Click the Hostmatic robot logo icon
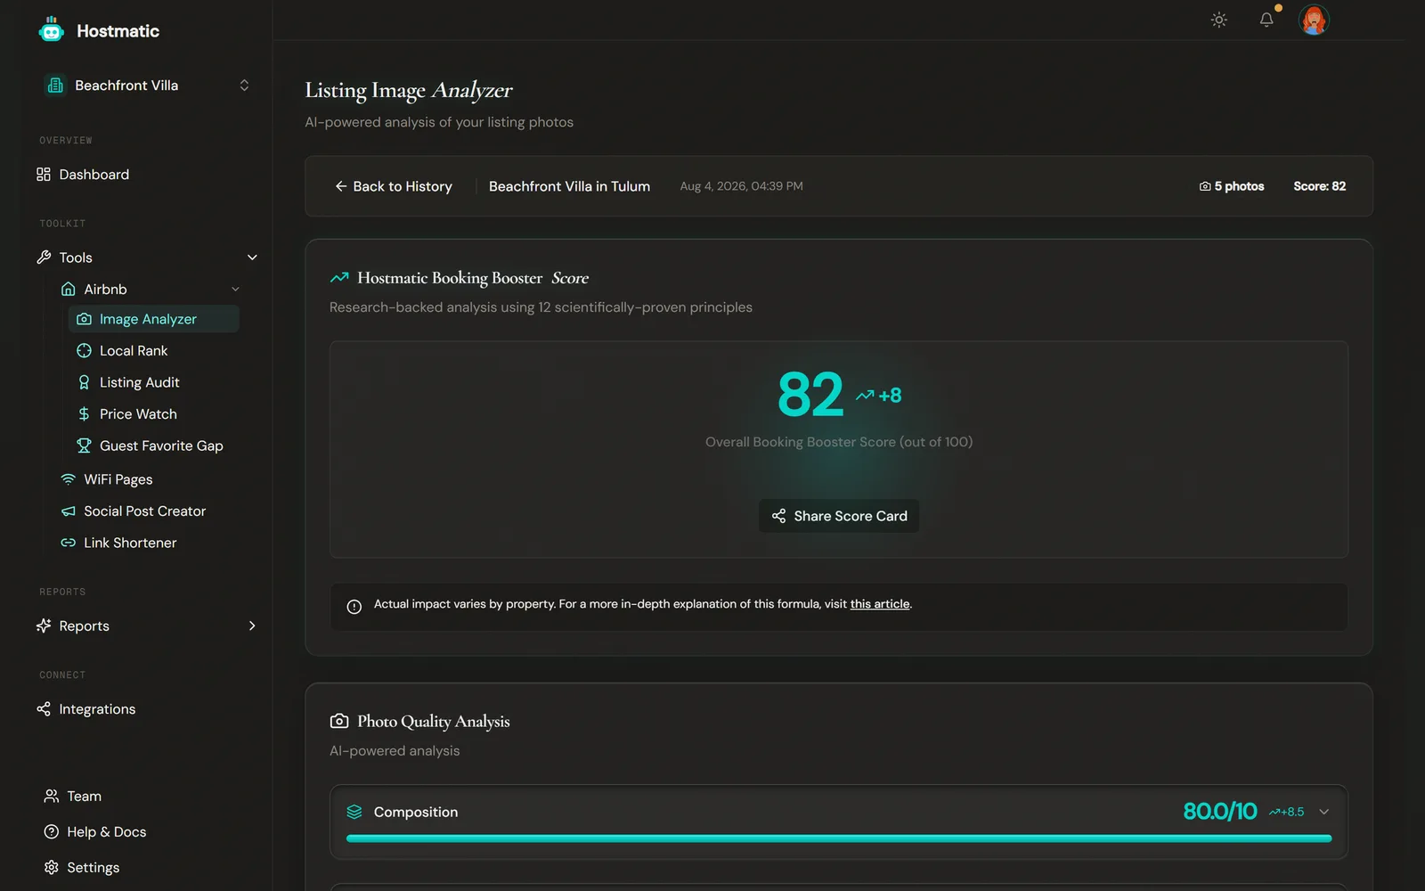Viewport: 1425px width, 891px height. coord(52,30)
